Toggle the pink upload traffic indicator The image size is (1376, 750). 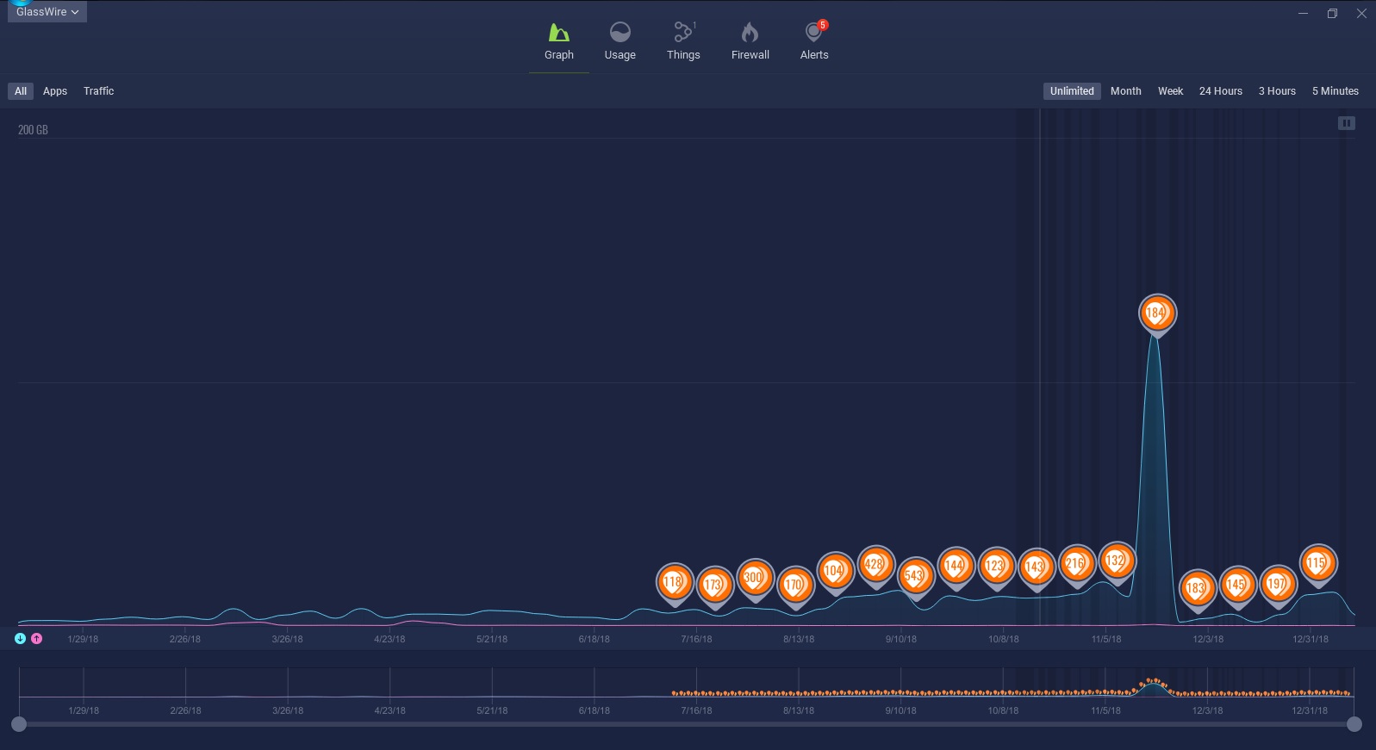(x=36, y=638)
